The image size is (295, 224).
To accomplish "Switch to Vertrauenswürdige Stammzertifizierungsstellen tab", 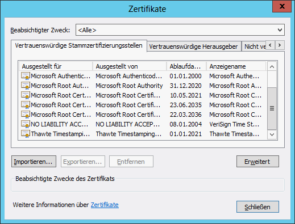I will point(78,45).
